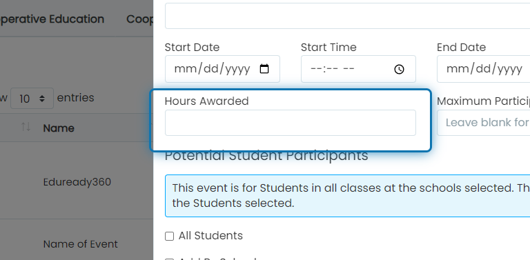Screen dimensions: 530x260
Task: Click the Maximum Participants input field
Action: tap(483, 123)
